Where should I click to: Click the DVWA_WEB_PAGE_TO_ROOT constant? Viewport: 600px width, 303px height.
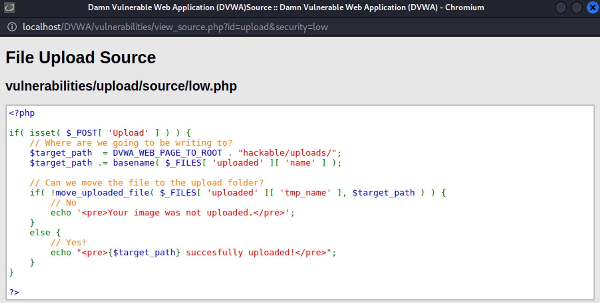point(167,153)
